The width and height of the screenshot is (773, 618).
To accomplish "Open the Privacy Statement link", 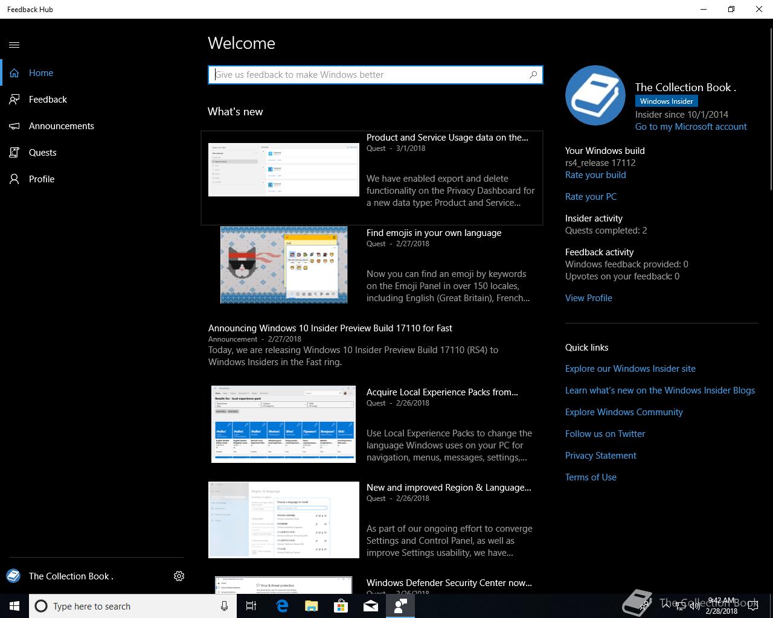I will tap(601, 456).
